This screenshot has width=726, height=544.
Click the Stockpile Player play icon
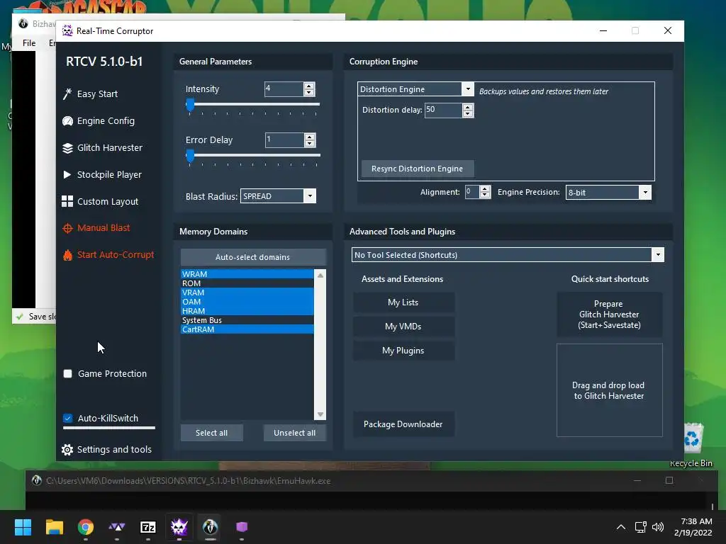67,174
